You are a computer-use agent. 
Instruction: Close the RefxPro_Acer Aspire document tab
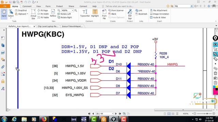[34, 26]
